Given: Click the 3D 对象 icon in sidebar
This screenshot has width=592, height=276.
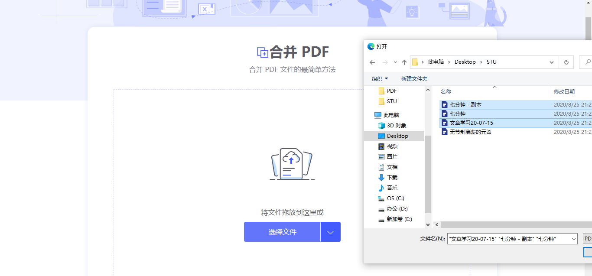Looking at the screenshot, I should pyautogui.click(x=381, y=126).
